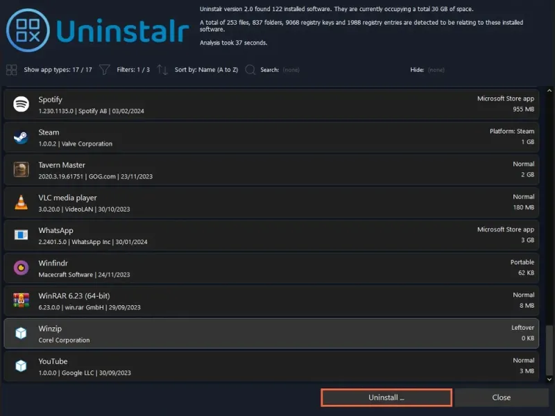Click the Analysis took 37 seconds text
The width and height of the screenshot is (555, 416).
234,43
